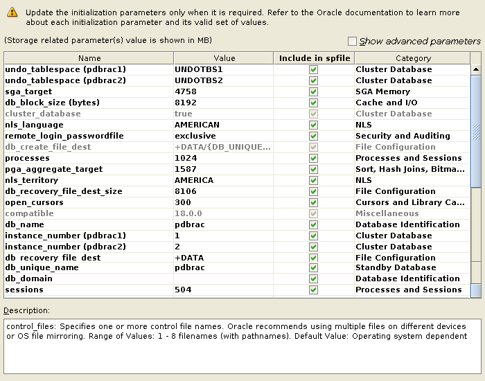Click the Security and Auditing category cell
Image resolution: width=485 pixels, height=381 pixels.
[x=412, y=136]
